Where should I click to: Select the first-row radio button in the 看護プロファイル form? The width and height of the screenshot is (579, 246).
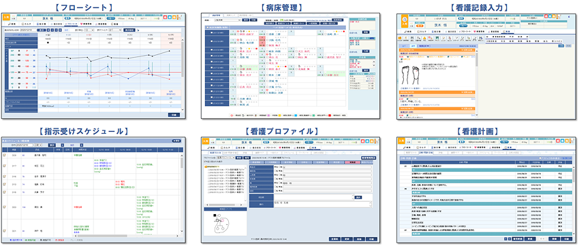pyautogui.click(x=275, y=166)
